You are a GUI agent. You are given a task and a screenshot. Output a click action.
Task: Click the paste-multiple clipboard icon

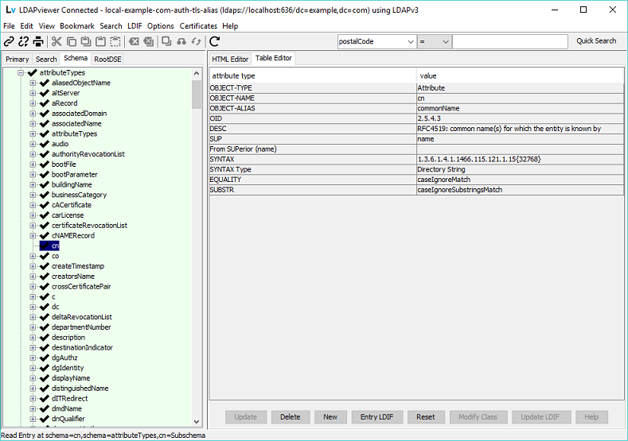point(86,41)
